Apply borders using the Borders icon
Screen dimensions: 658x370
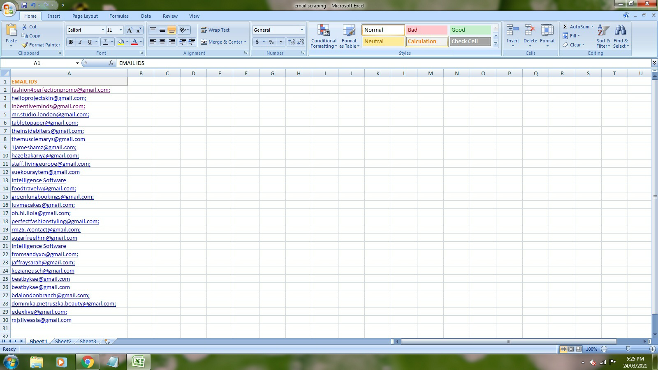105,42
